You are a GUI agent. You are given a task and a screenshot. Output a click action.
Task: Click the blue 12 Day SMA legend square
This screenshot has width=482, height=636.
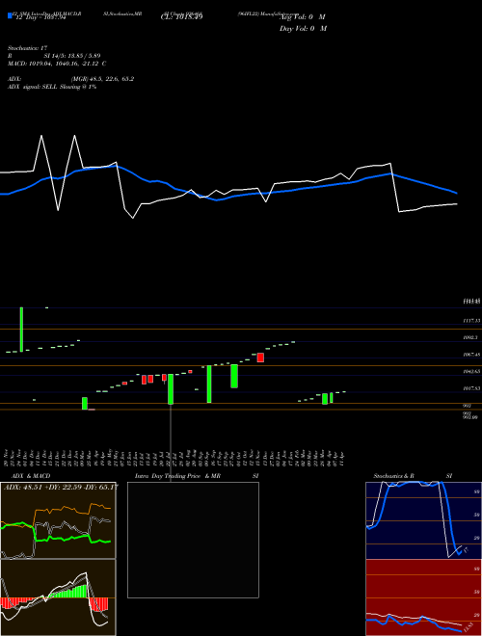click(10, 15)
